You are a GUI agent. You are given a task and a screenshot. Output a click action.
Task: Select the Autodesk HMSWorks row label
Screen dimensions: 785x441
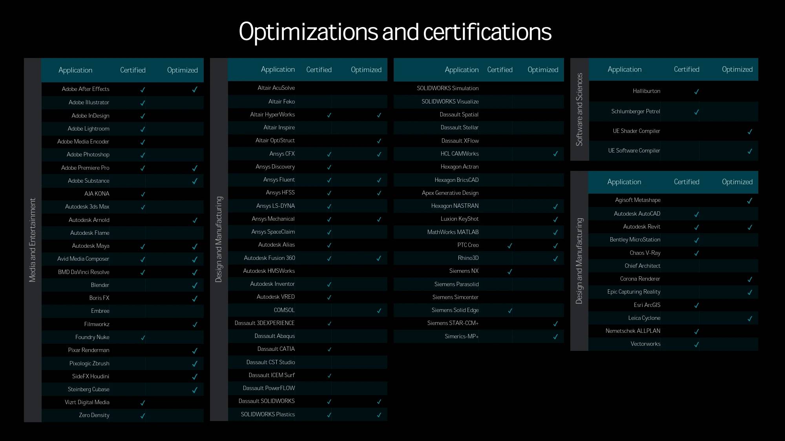[x=269, y=271]
